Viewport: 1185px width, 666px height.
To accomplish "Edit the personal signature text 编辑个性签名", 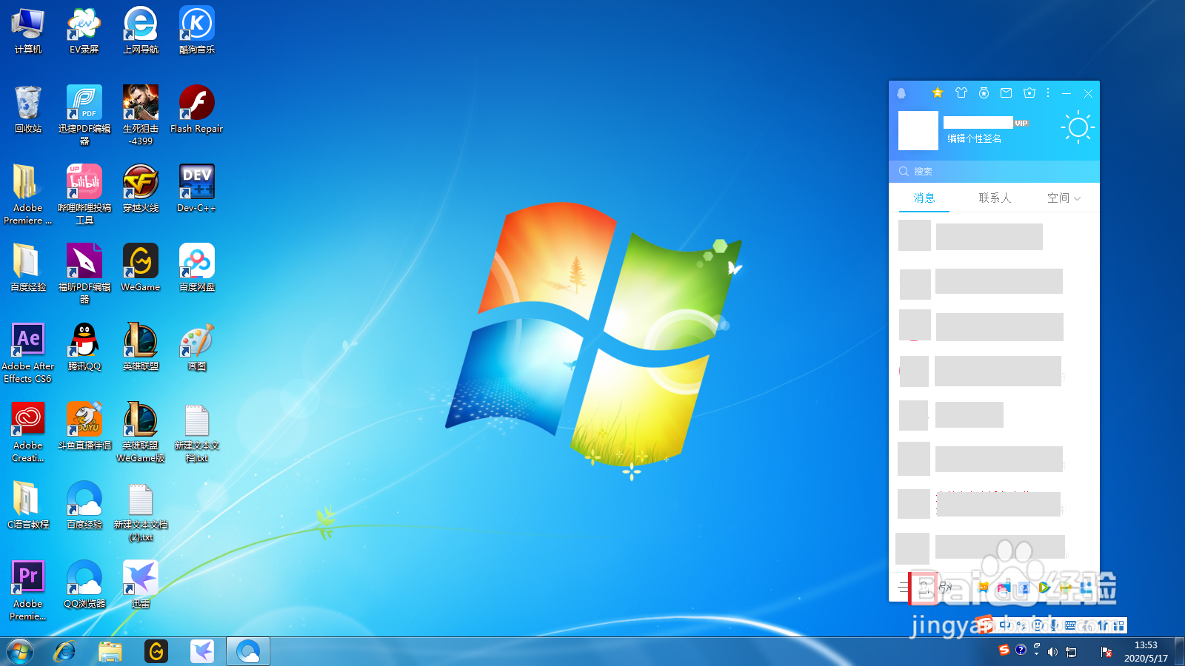I will [x=975, y=139].
